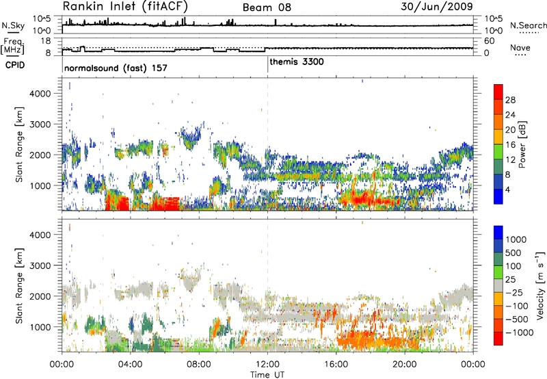Select the "20:00" time tick label
This screenshot has width=547, height=379.
click(x=404, y=365)
